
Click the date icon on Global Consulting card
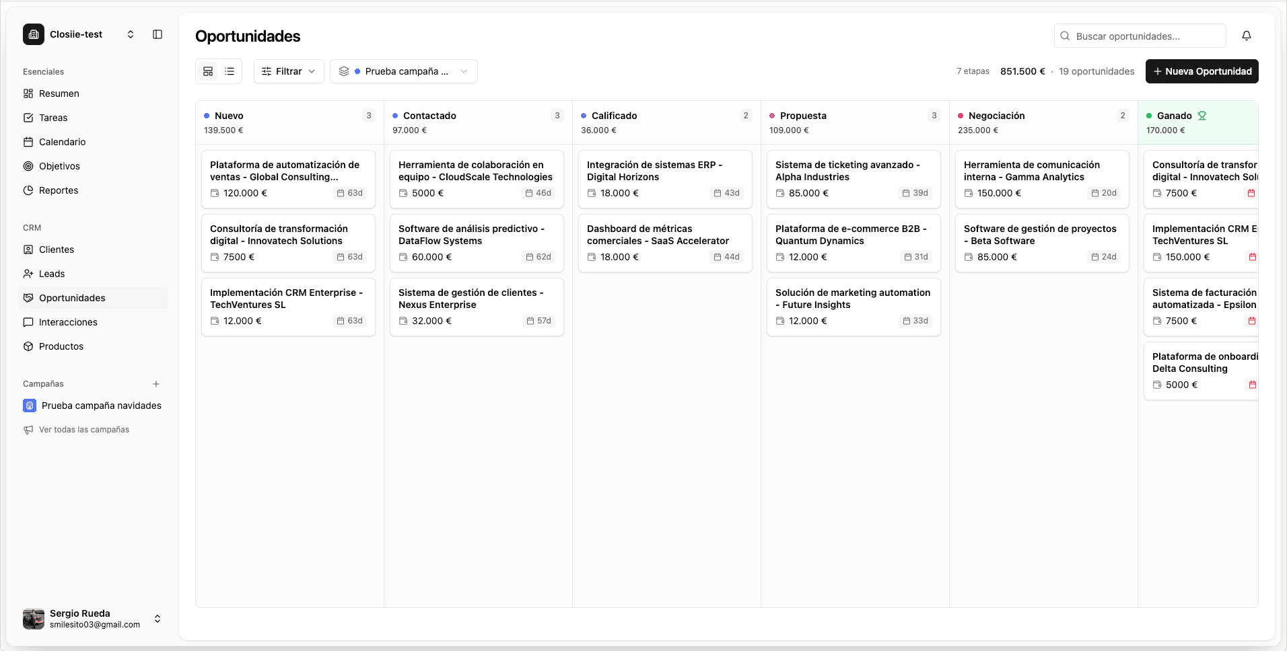coord(341,193)
